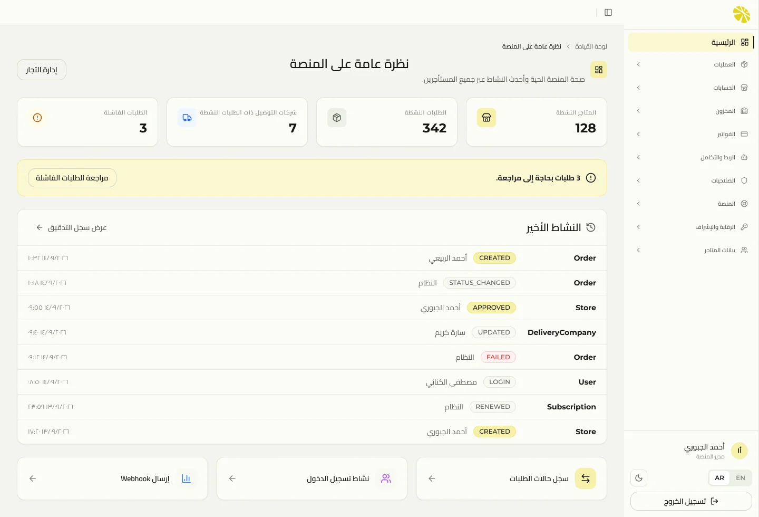Click the DeliveryCompany activity row label
This screenshot has height=517, width=759.
tap(562, 332)
